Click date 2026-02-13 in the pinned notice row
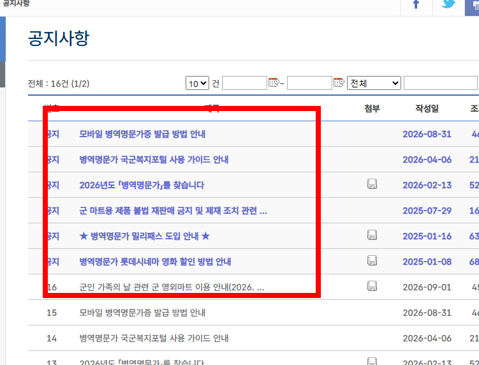 pyautogui.click(x=427, y=185)
